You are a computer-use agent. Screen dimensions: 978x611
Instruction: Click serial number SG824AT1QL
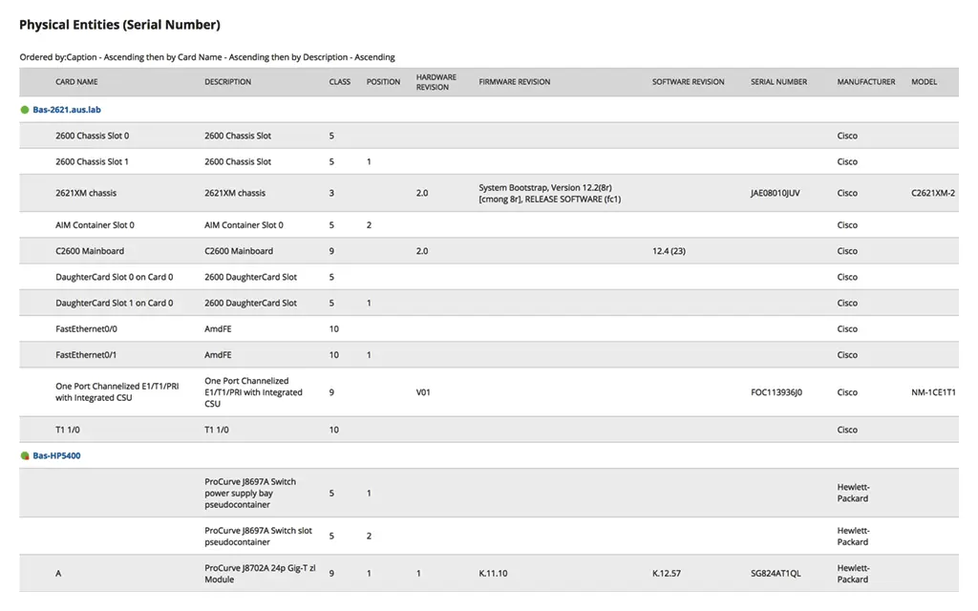[x=776, y=574]
